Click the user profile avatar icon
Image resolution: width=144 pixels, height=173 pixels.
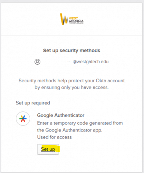[37, 62]
